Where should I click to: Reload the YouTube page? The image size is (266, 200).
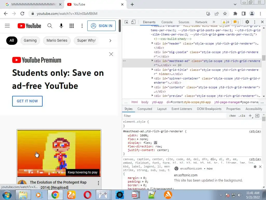coord(22,14)
